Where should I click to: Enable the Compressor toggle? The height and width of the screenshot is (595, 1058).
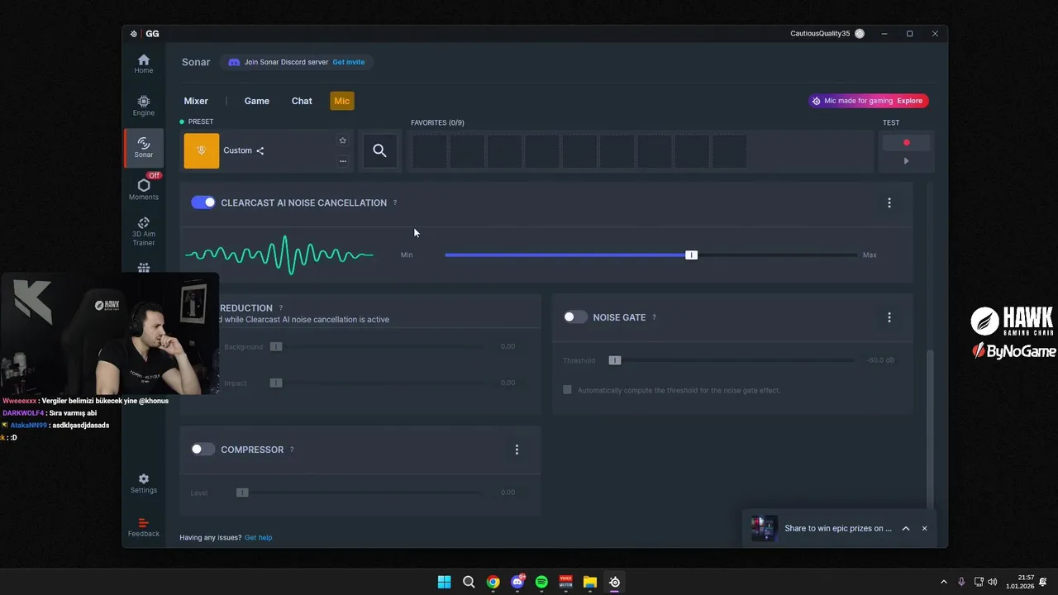coord(203,450)
